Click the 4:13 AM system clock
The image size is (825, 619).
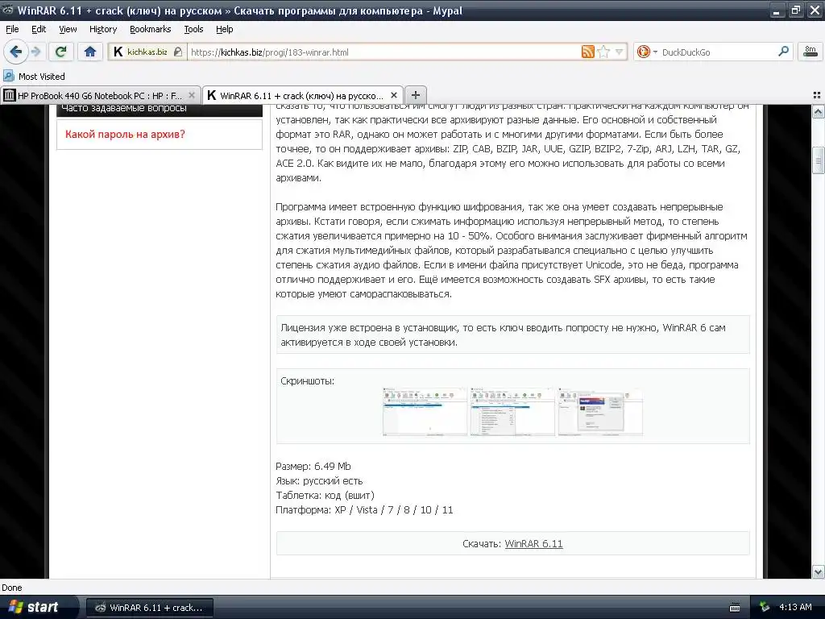(795, 607)
